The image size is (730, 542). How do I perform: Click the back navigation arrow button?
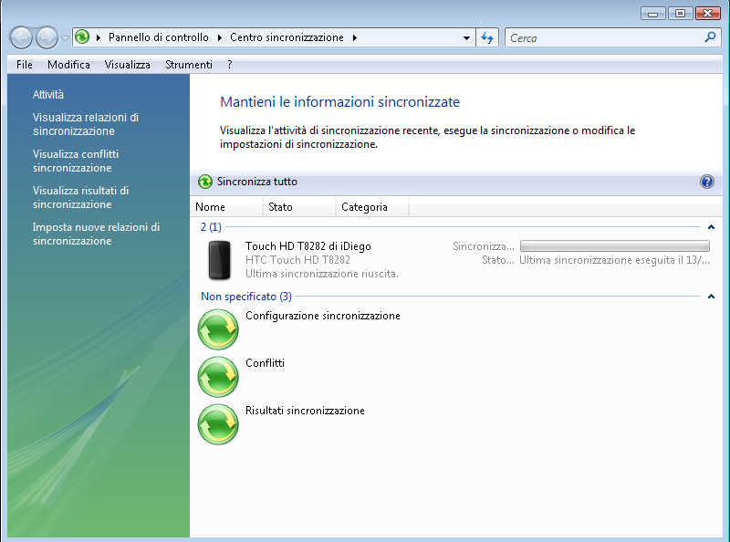(x=22, y=37)
